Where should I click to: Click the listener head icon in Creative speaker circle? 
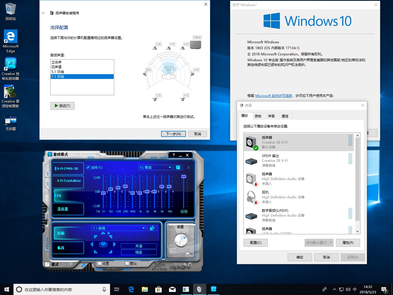click(x=103, y=244)
